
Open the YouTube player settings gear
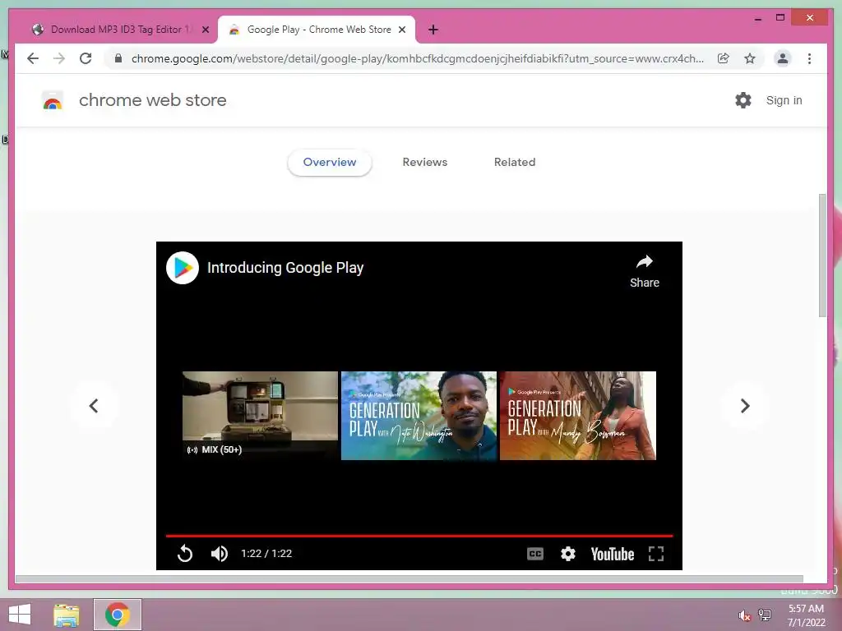[567, 554]
